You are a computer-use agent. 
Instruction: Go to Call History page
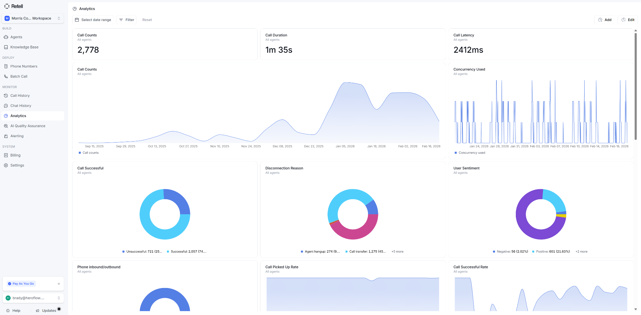coord(33,96)
